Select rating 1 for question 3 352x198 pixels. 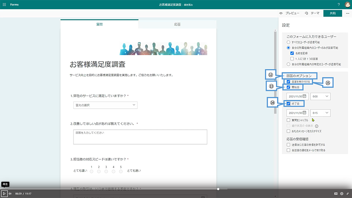point(92,172)
